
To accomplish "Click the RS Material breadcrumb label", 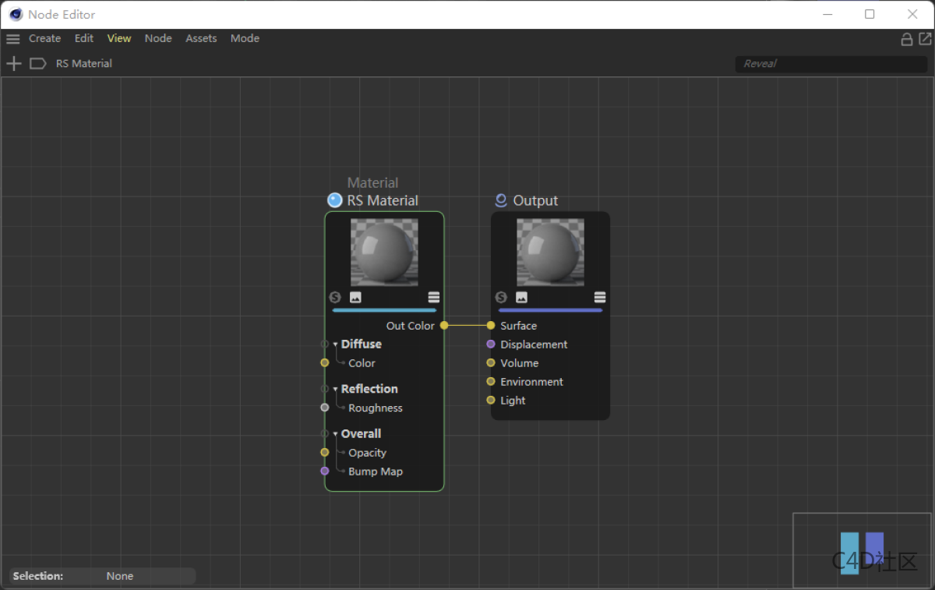I will click(84, 64).
